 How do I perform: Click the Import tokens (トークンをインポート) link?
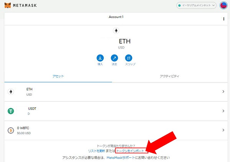pos(130,151)
